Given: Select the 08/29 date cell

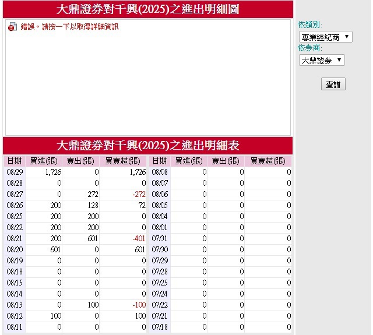Looking at the screenshot, I should coord(15,172).
